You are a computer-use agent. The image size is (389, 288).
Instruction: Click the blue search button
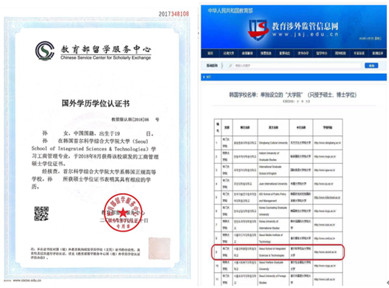tap(371, 66)
